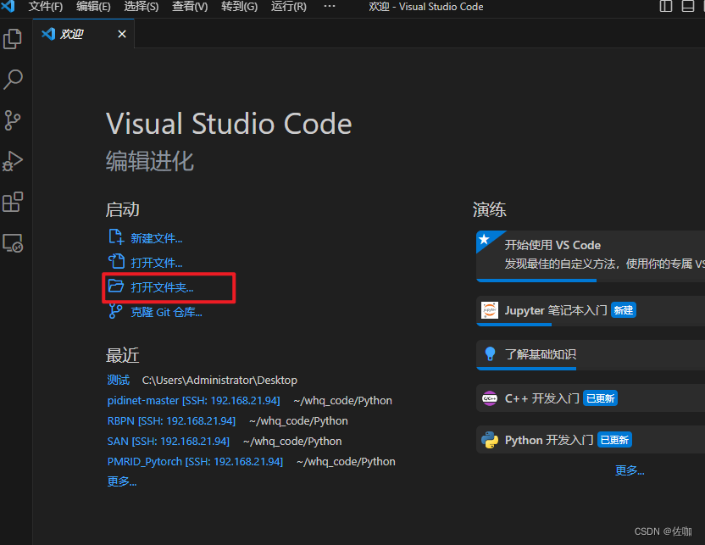Screen dimensions: 705x545
Task: Click VS Code icon on 欢迎 tab
Action: 48,34
